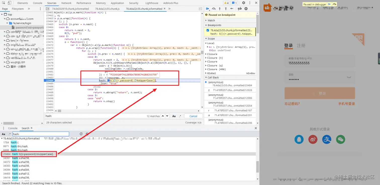Click the warnings count badge showing 4
Screen dimensions: 380x185
226,3
